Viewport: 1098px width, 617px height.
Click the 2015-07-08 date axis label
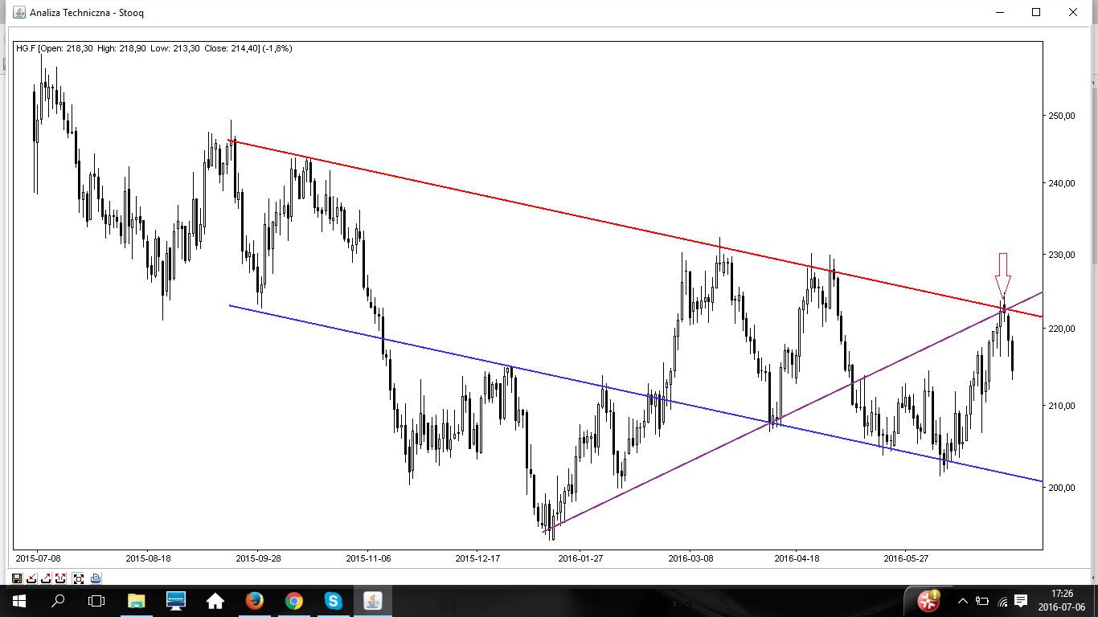pyautogui.click(x=37, y=558)
